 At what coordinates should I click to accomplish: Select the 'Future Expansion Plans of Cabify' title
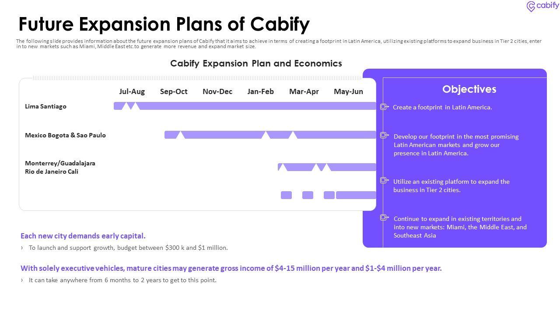[x=164, y=24]
